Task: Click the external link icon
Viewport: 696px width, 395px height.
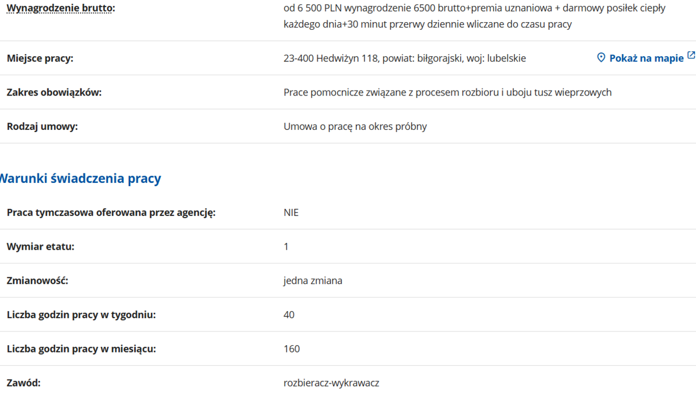Action: (690, 56)
